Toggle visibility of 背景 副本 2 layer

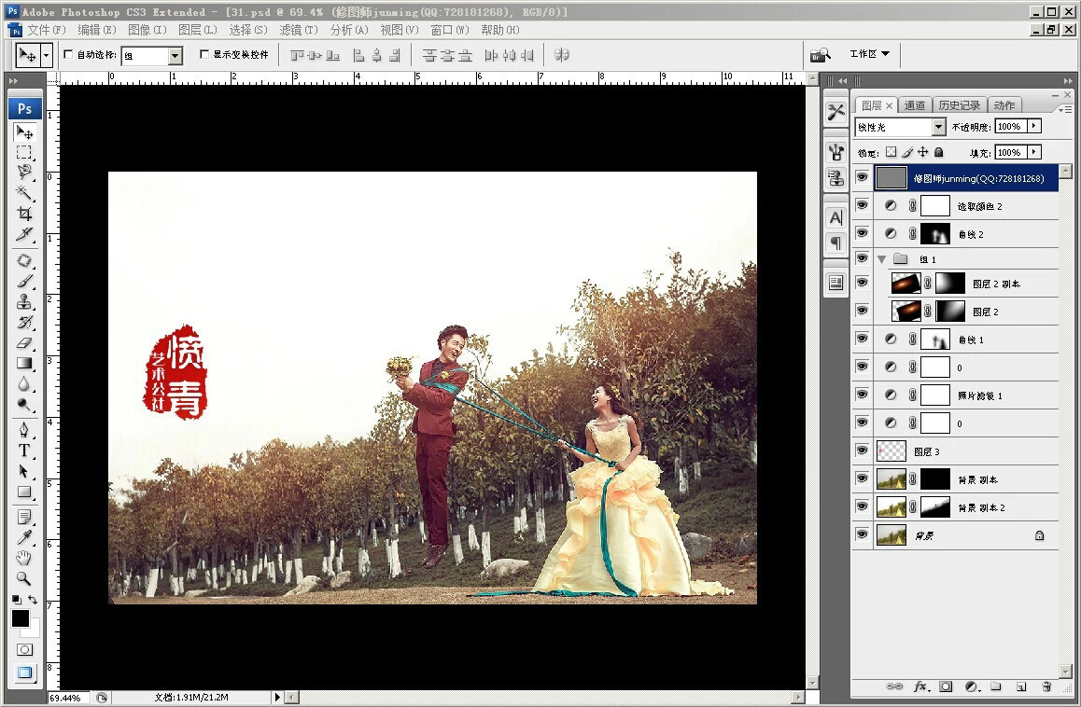pos(862,506)
